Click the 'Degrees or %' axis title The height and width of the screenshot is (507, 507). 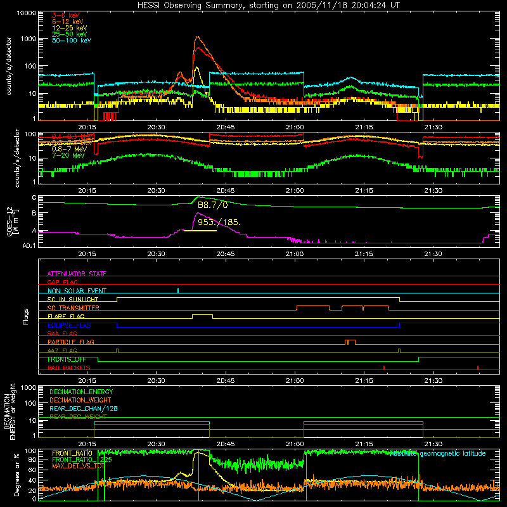click(x=16, y=475)
